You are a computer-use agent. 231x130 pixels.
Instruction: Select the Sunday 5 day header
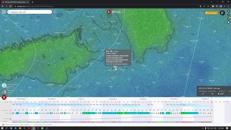[x=143, y=99]
